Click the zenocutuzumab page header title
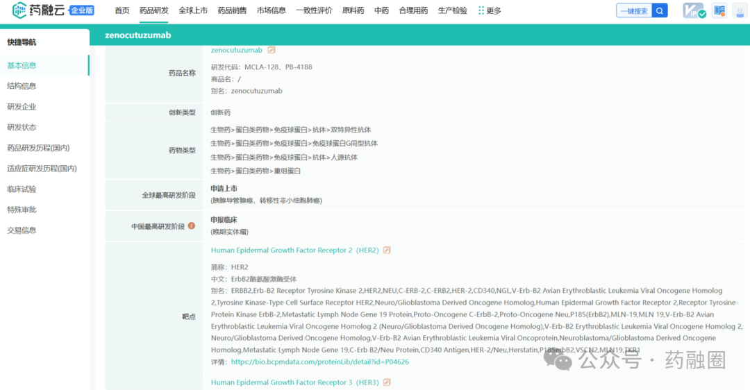 click(x=137, y=35)
